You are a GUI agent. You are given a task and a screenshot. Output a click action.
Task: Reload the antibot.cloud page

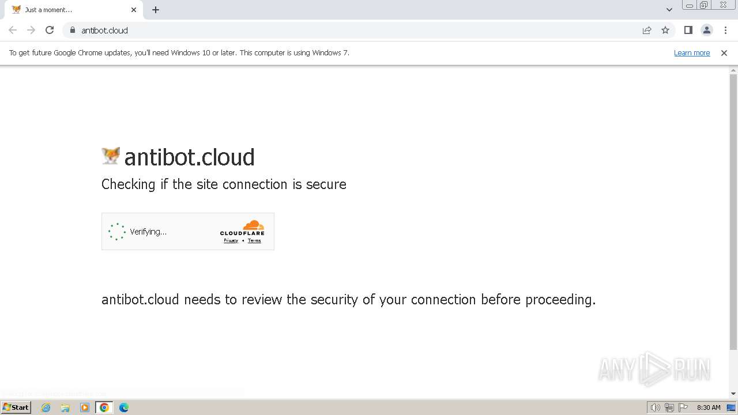coord(50,30)
